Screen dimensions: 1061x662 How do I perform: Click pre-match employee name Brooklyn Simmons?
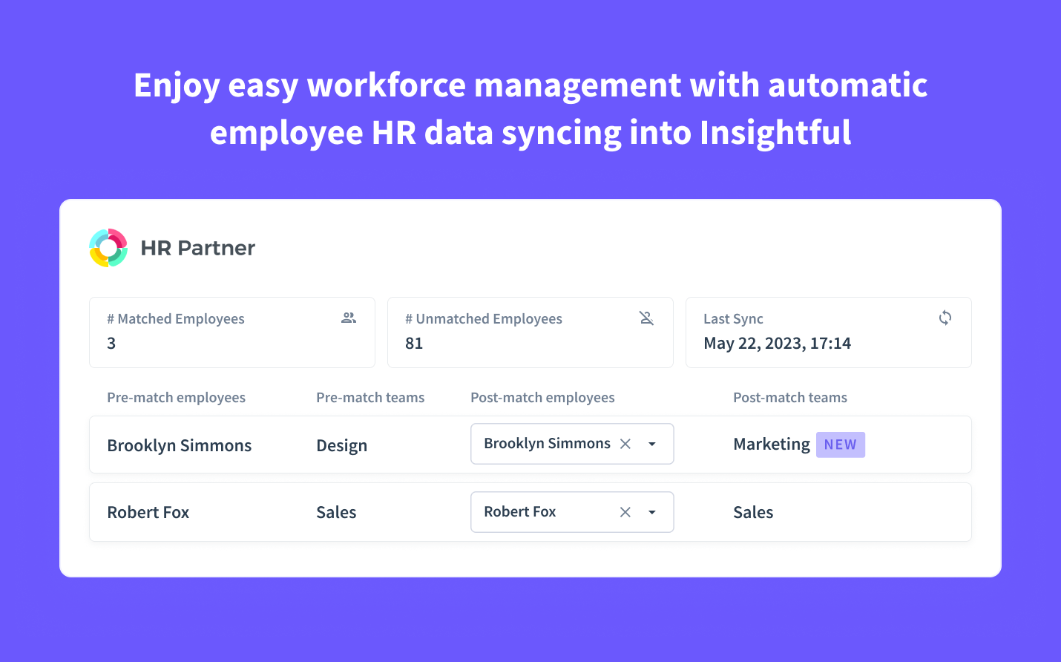click(180, 445)
